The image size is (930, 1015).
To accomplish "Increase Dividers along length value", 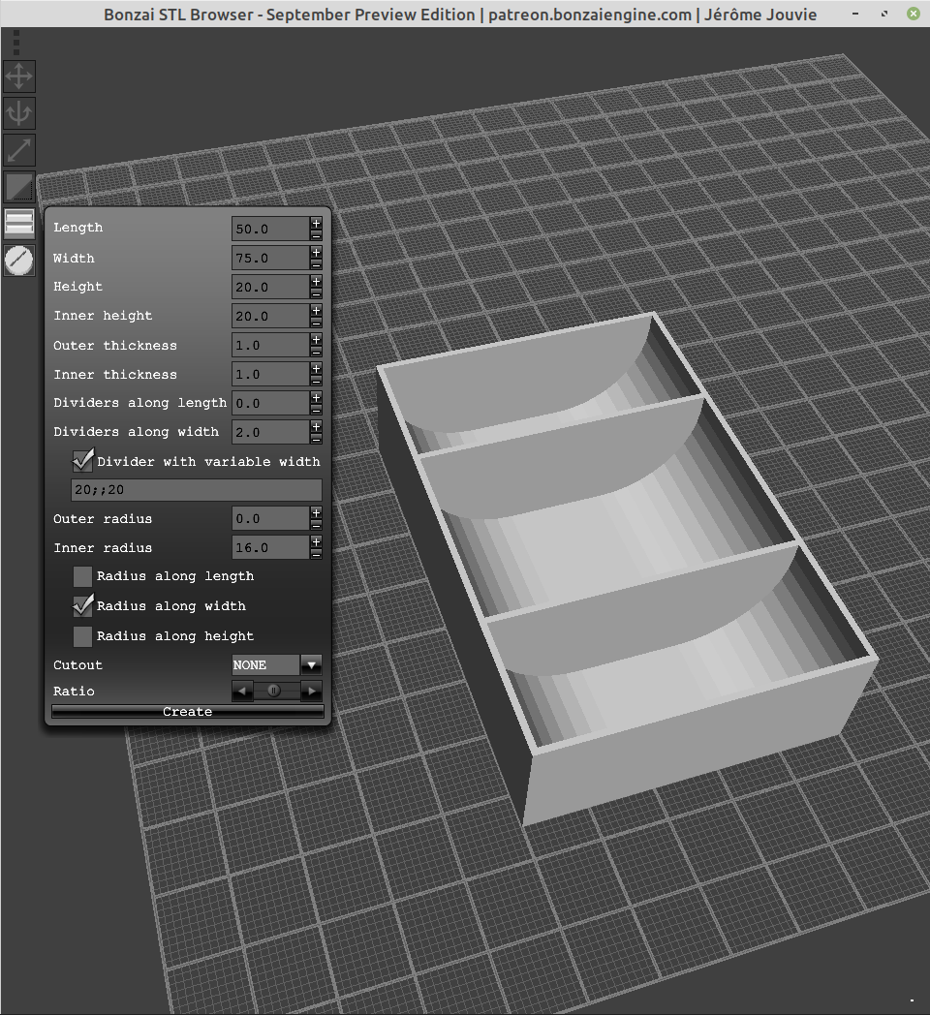I will (316, 397).
